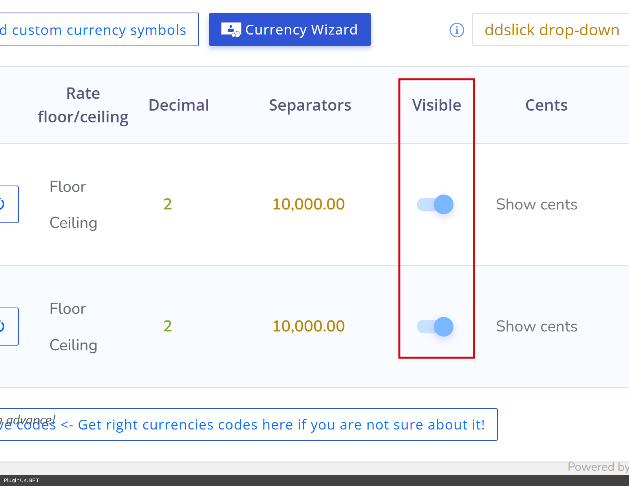The width and height of the screenshot is (629, 486).
Task: Toggle Visible switch in the first currency row
Action: (435, 204)
